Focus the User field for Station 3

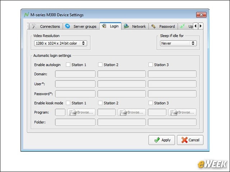click(172, 84)
